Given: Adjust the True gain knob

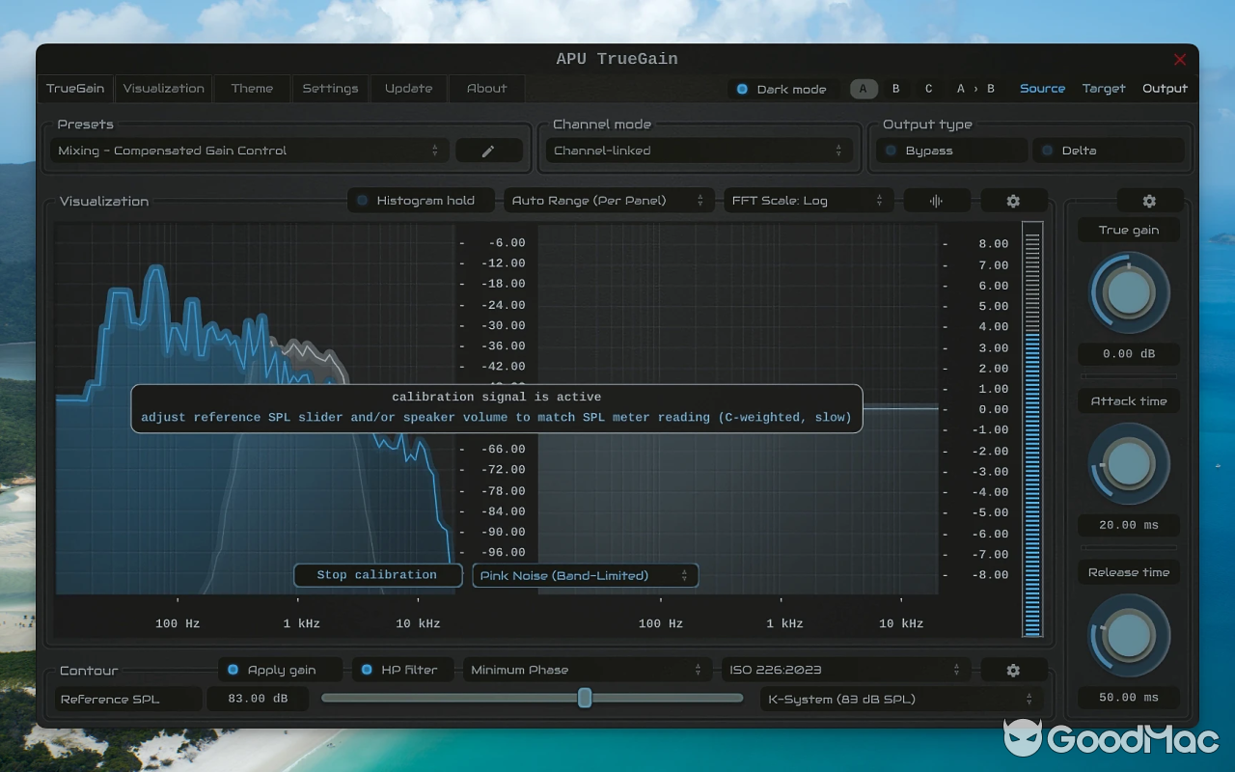Looking at the screenshot, I should pyautogui.click(x=1128, y=292).
